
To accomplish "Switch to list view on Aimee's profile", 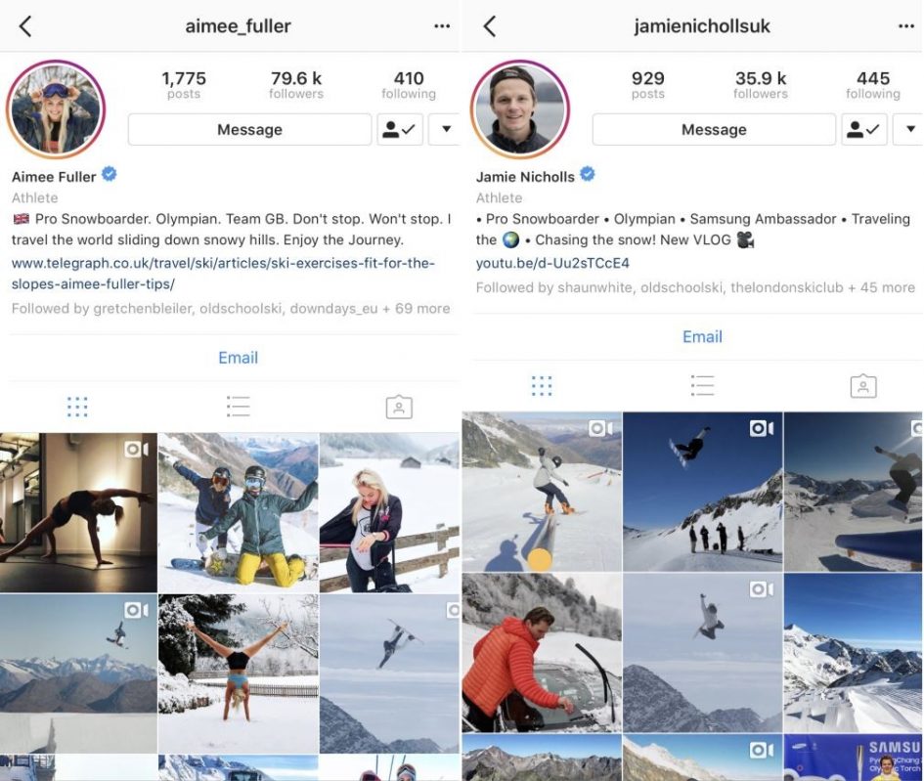I will (x=238, y=407).
